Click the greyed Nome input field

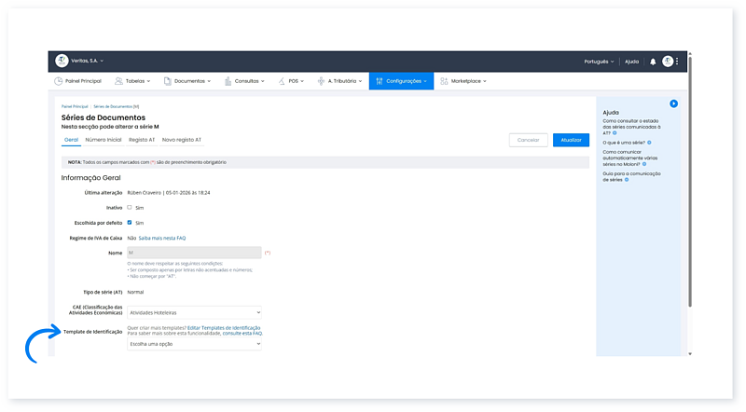[193, 253]
